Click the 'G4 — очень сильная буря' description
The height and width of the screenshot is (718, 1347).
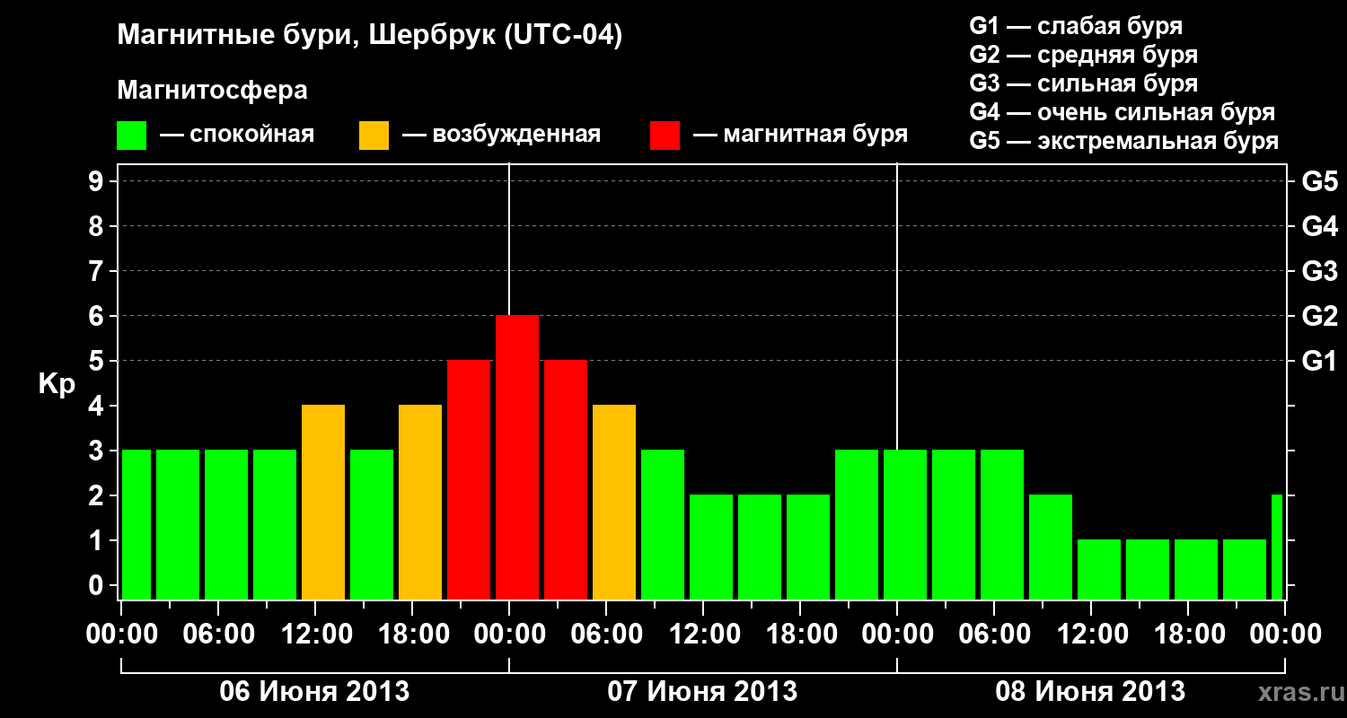pos(1122,112)
